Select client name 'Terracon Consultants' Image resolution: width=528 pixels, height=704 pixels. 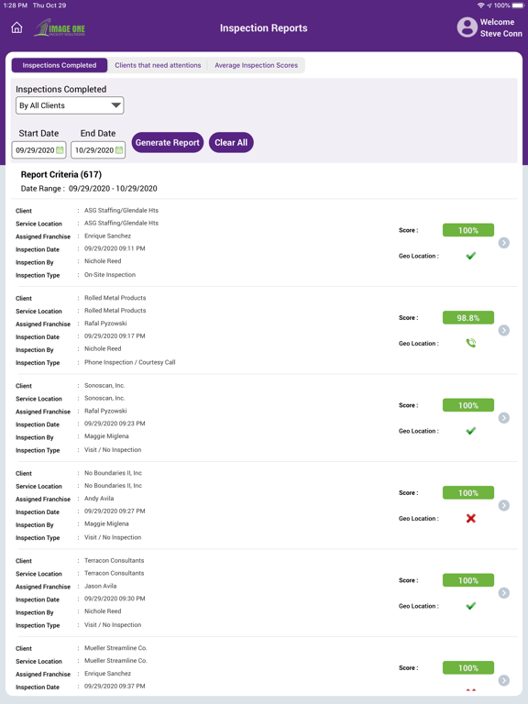[115, 560]
